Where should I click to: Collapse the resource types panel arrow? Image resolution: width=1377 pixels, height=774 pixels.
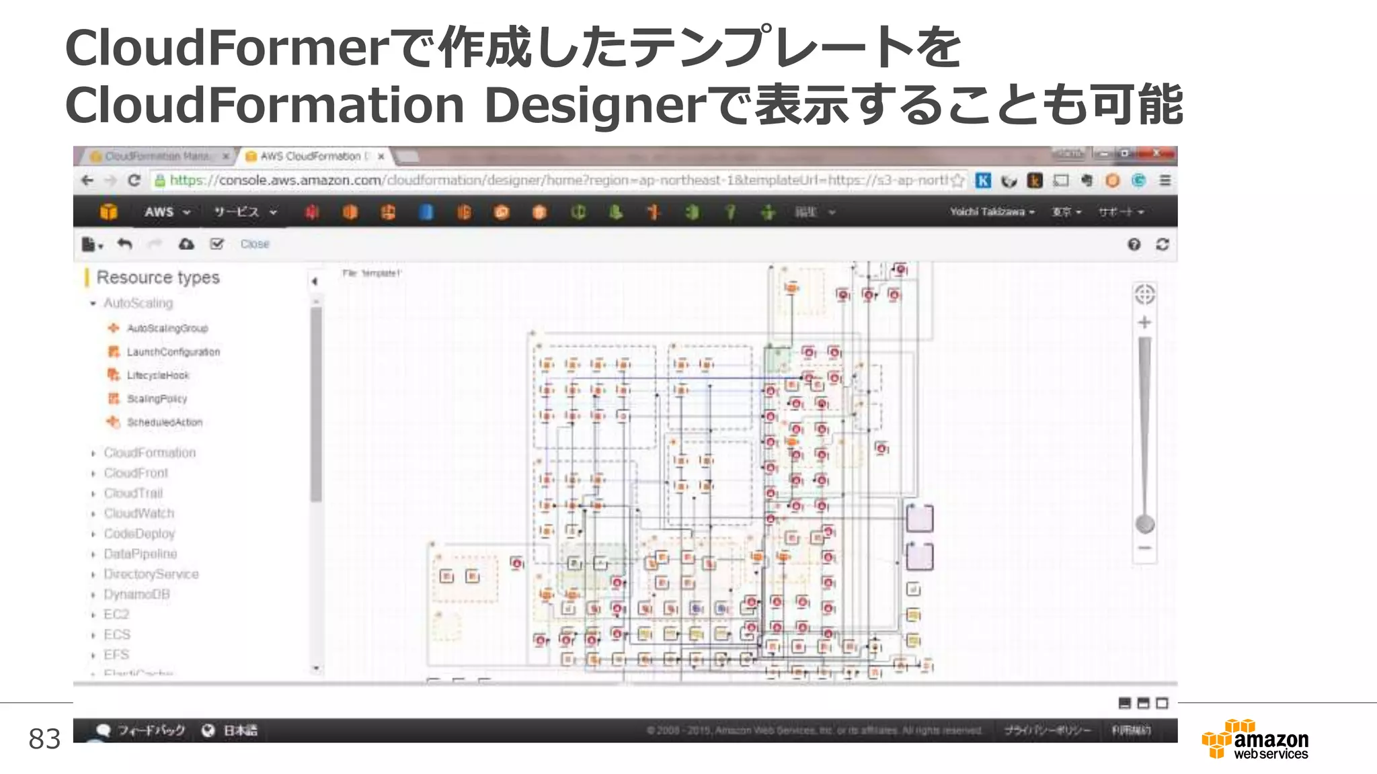click(315, 282)
